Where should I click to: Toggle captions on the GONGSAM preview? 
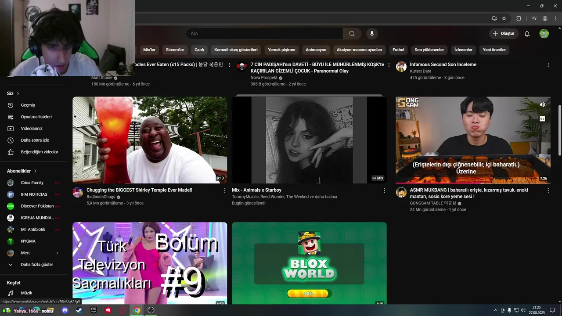(542, 118)
